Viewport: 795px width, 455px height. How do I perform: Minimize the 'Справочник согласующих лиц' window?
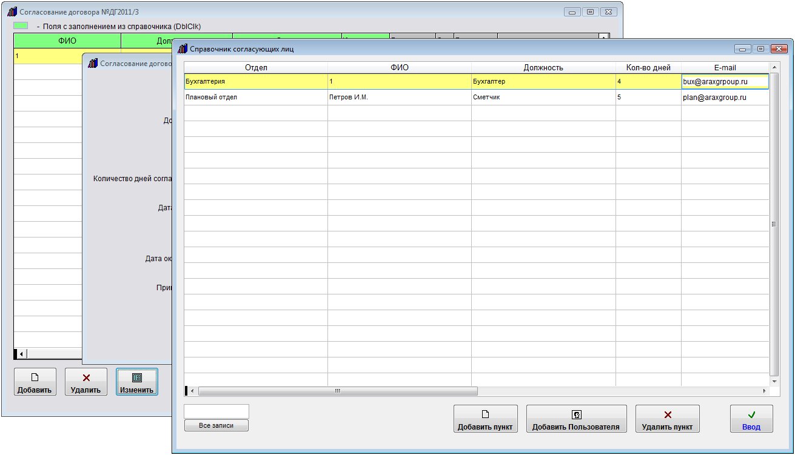click(743, 48)
